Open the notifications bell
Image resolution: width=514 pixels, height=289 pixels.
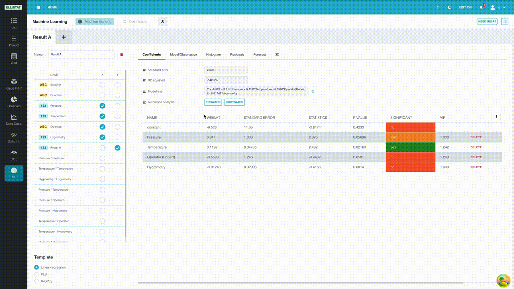(481, 7)
